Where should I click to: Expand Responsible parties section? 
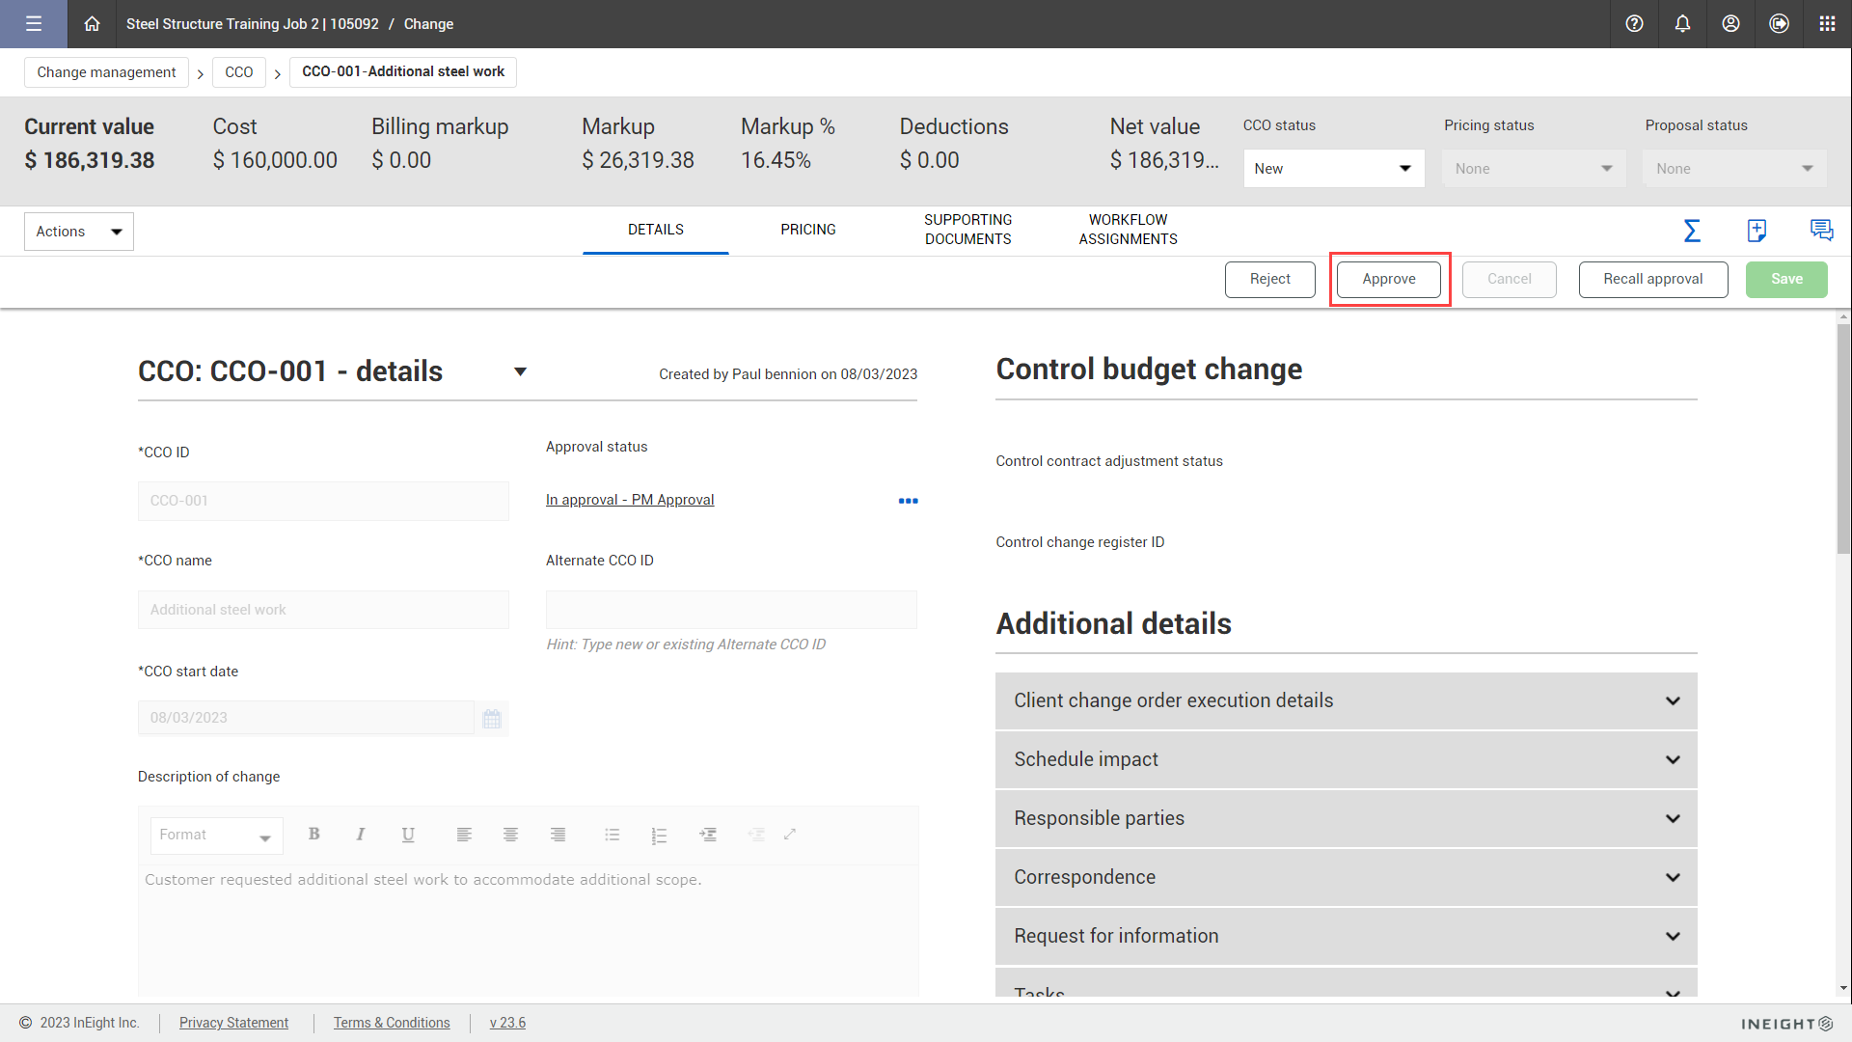pyautogui.click(x=1346, y=818)
